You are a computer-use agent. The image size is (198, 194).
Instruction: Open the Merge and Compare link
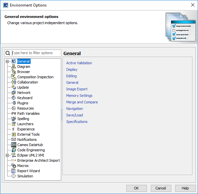pos(82,102)
